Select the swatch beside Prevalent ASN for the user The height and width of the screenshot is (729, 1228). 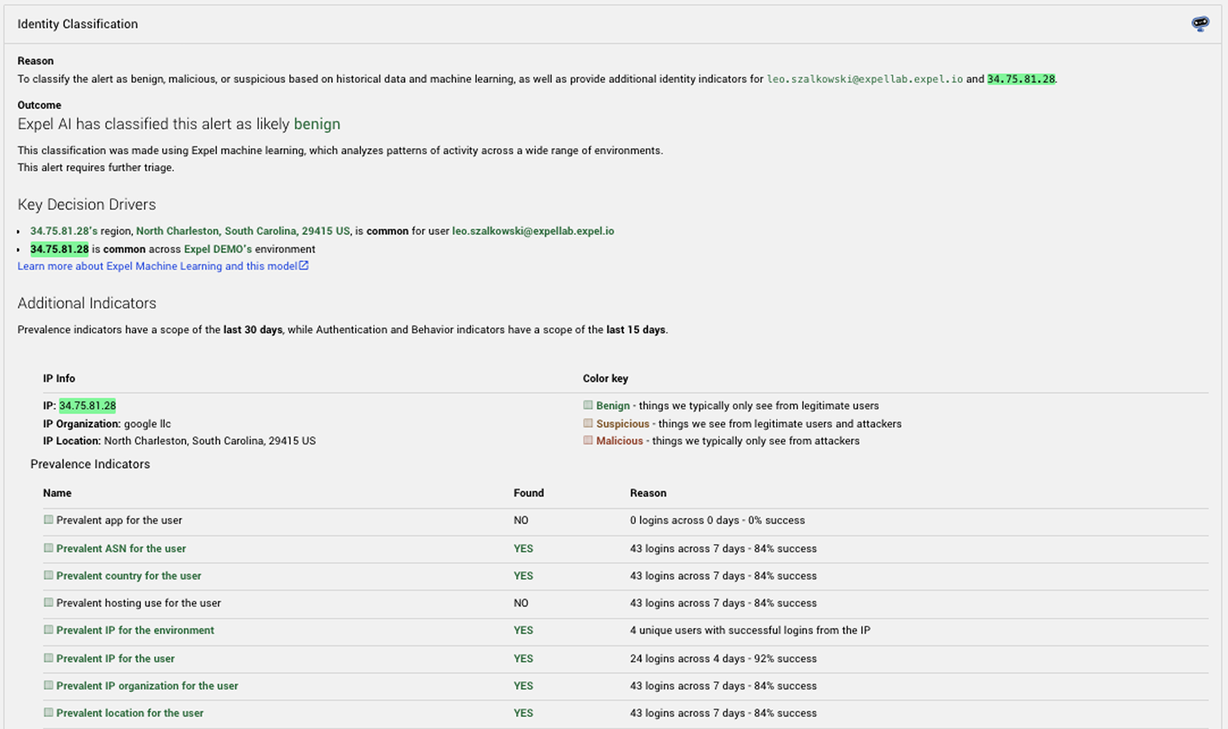[48, 548]
